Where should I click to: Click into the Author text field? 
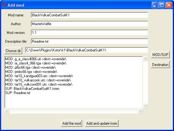click(89, 24)
